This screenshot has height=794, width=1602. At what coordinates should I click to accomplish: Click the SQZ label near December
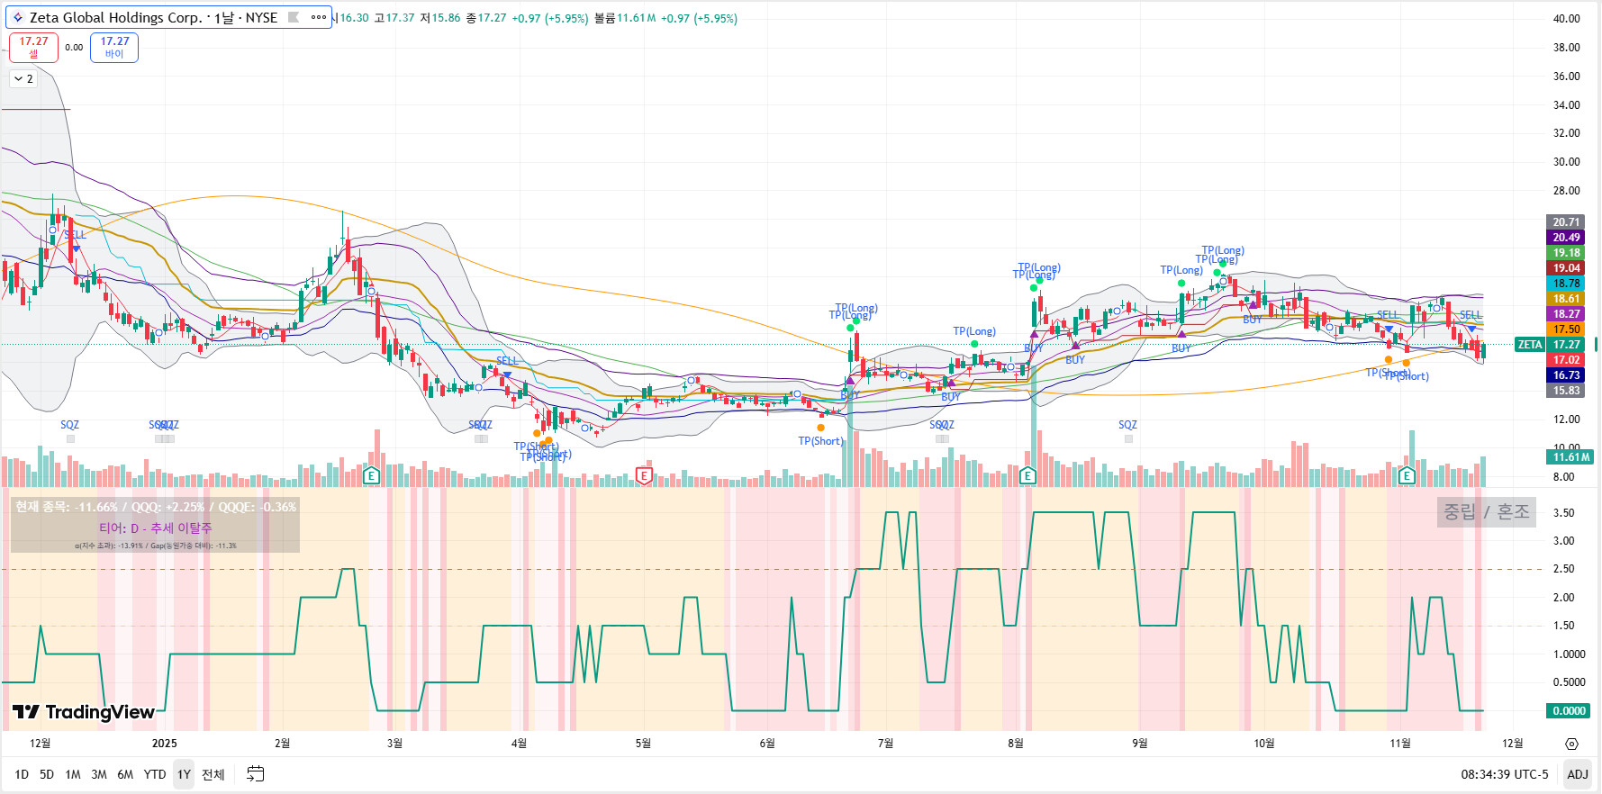coord(69,425)
